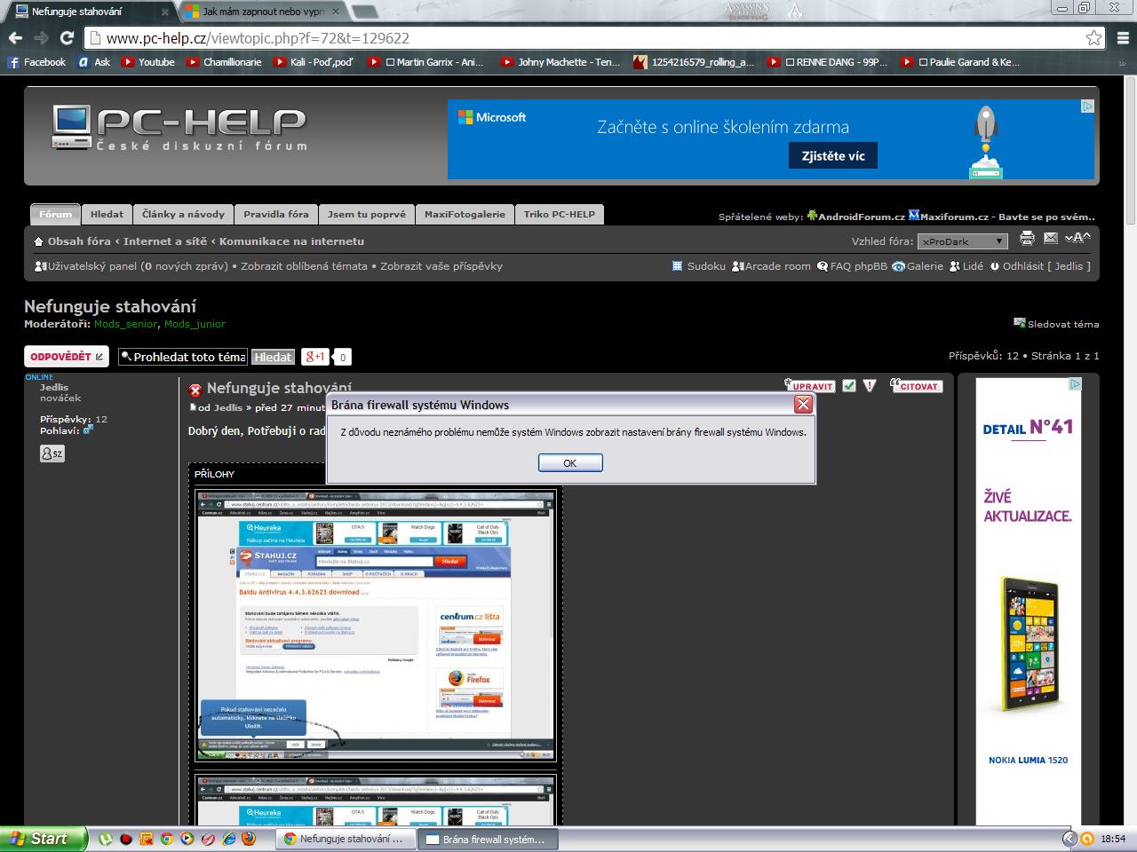
Task: Select 'Brána firewall systém...' taskbar button
Action: pos(489,839)
